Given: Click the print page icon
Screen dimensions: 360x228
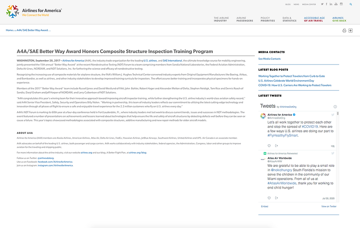Looking at the screenshot, I should [344, 30].
